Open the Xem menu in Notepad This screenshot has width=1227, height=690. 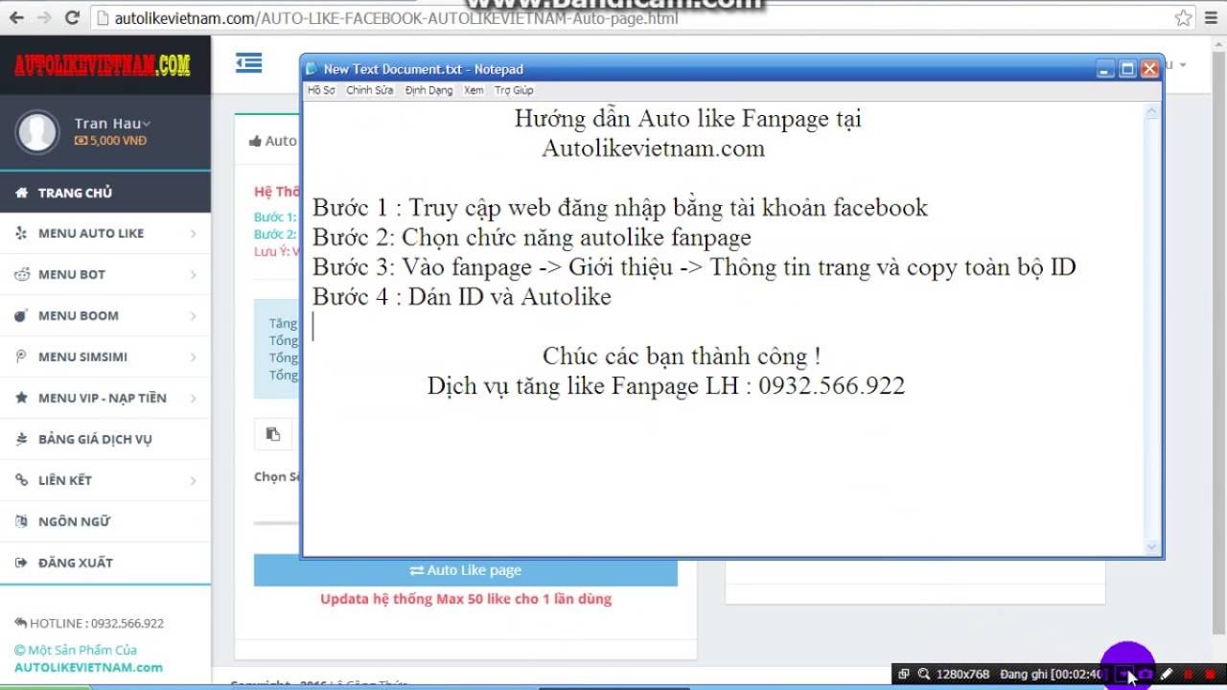coord(474,90)
